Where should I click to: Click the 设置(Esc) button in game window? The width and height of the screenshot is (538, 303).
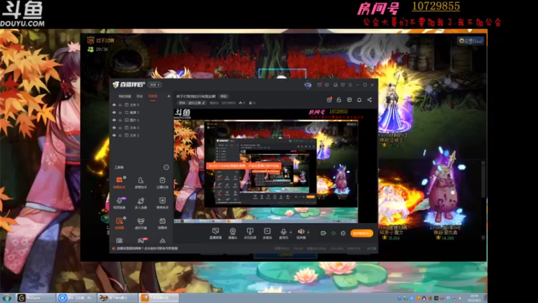point(471,41)
